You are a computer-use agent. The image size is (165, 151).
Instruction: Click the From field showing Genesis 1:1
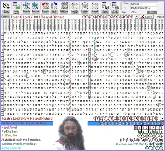click(x=144, y=4)
